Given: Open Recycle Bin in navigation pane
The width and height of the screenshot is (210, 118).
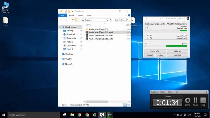Looking at the screenshot, I should [71, 46].
